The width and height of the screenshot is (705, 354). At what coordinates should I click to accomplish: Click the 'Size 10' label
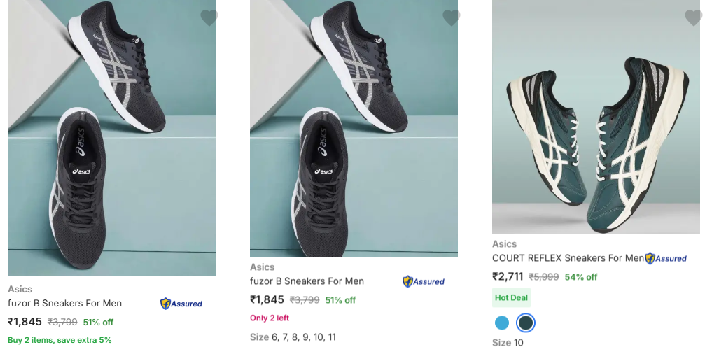(x=508, y=343)
